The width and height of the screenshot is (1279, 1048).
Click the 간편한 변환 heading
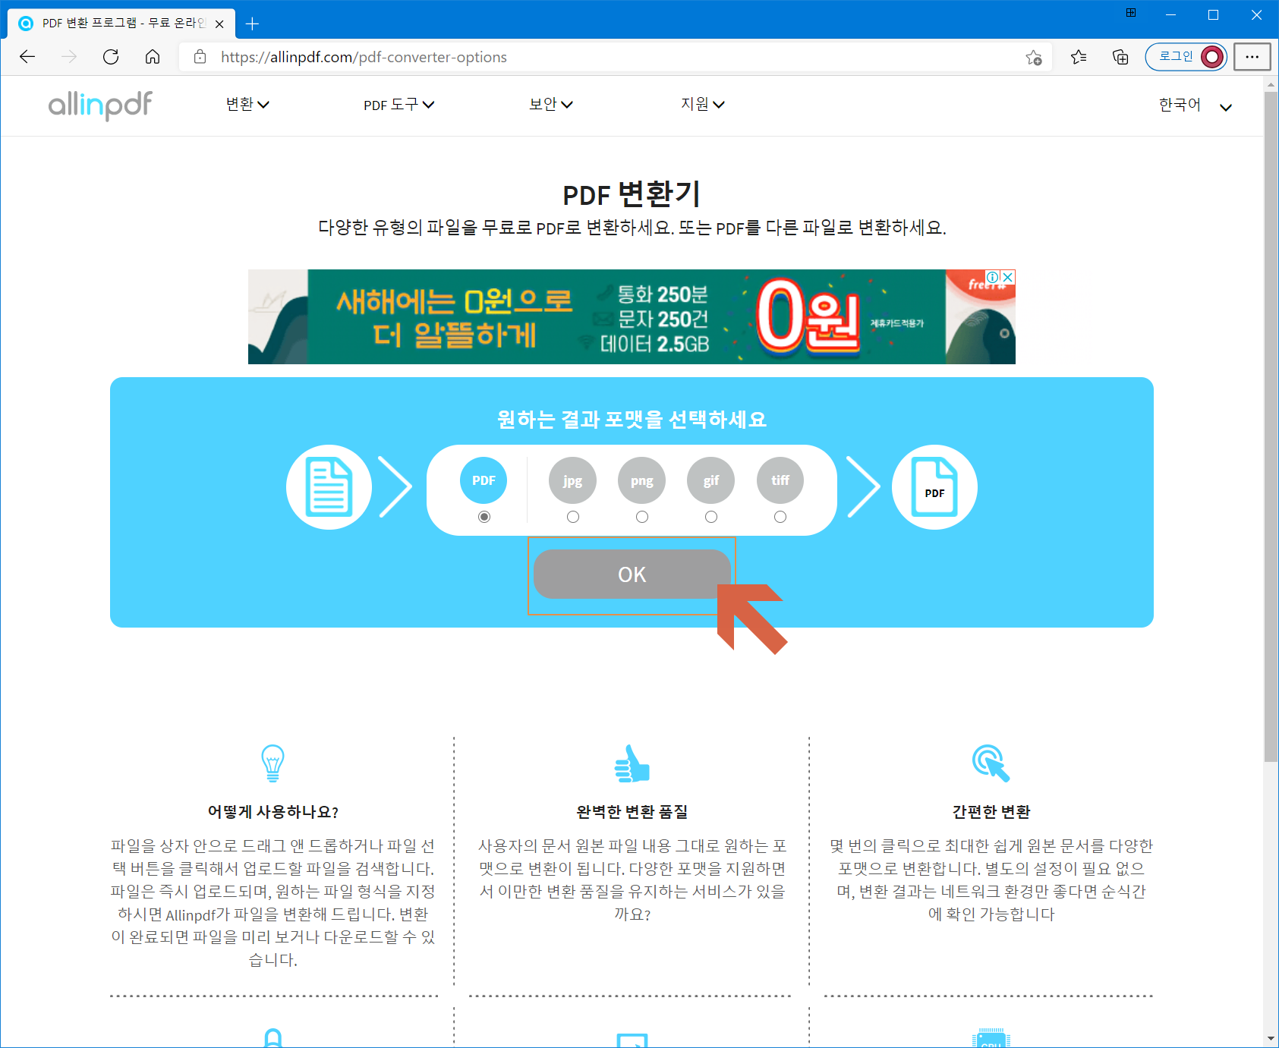pyautogui.click(x=991, y=812)
